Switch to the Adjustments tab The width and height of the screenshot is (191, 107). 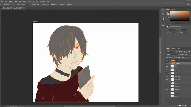click(176, 23)
